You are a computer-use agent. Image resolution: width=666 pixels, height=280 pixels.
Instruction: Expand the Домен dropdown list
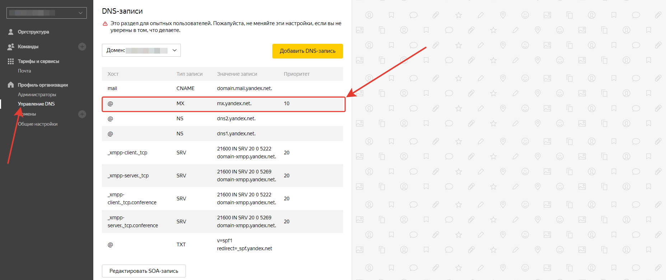click(x=141, y=50)
